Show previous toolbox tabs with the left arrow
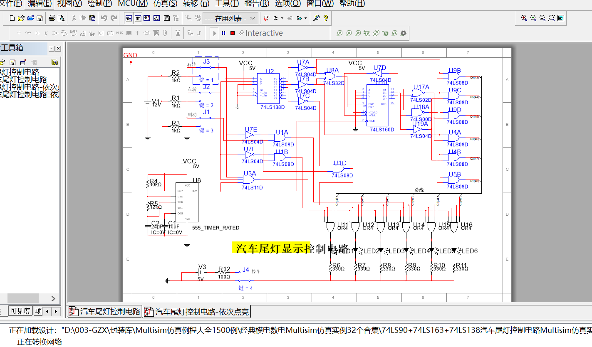Viewport: 592px width, 347px height. coord(47,311)
